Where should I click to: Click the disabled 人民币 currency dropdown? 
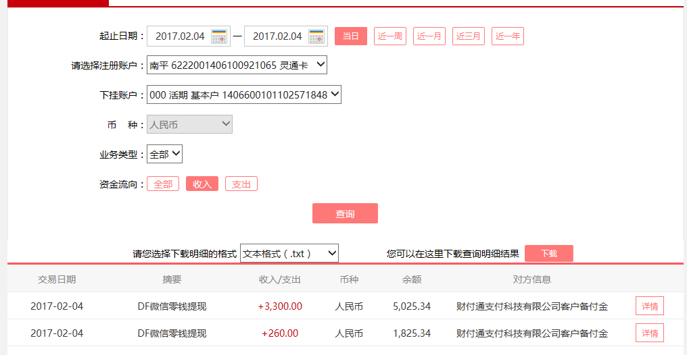[189, 125]
